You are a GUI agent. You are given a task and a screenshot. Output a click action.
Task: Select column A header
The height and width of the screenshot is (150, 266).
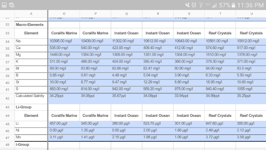point(31,14)
